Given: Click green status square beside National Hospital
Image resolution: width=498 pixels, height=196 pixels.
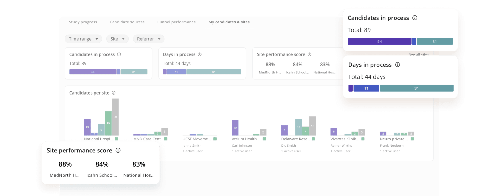Looking at the screenshot, I should [x=116, y=139].
